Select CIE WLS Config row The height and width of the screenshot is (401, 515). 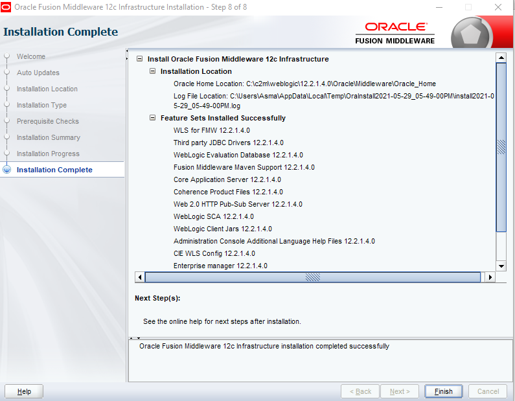point(214,253)
